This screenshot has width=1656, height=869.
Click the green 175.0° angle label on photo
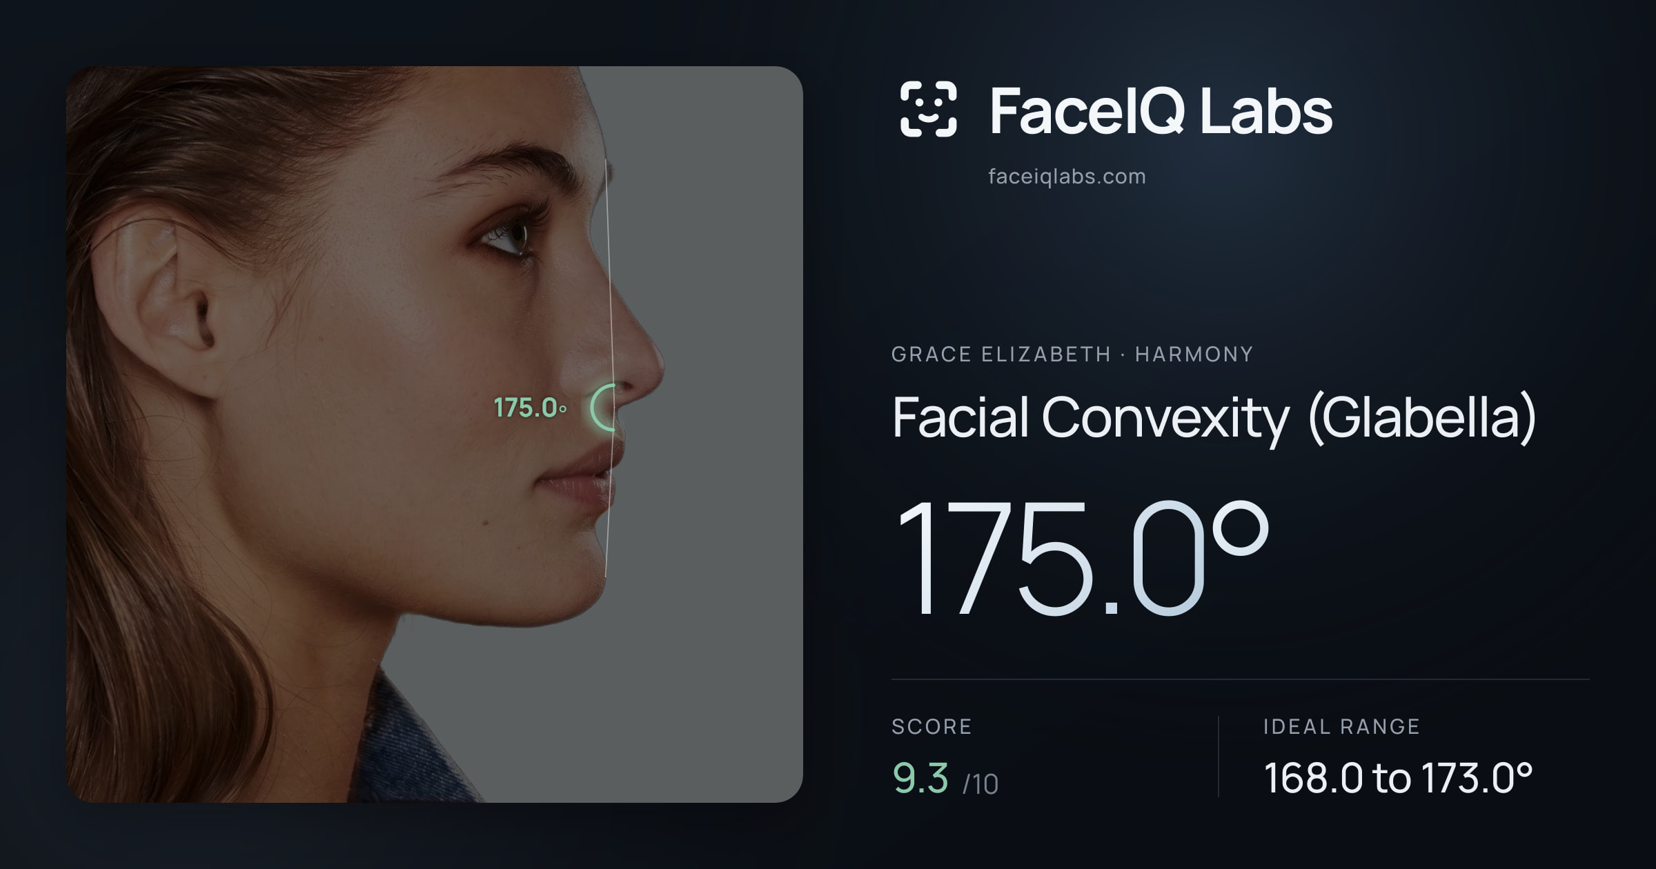pyautogui.click(x=530, y=408)
